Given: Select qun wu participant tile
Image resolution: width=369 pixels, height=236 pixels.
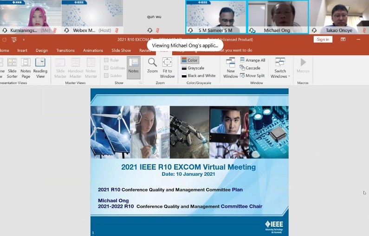Looking at the screenshot, I should (154, 17).
